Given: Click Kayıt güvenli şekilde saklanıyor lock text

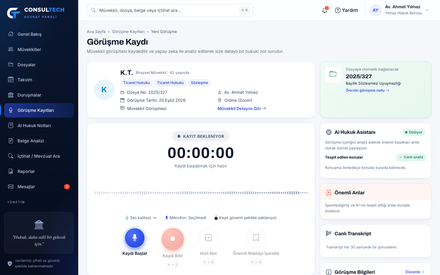Looking at the screenshot, I should tap(245, 218).
